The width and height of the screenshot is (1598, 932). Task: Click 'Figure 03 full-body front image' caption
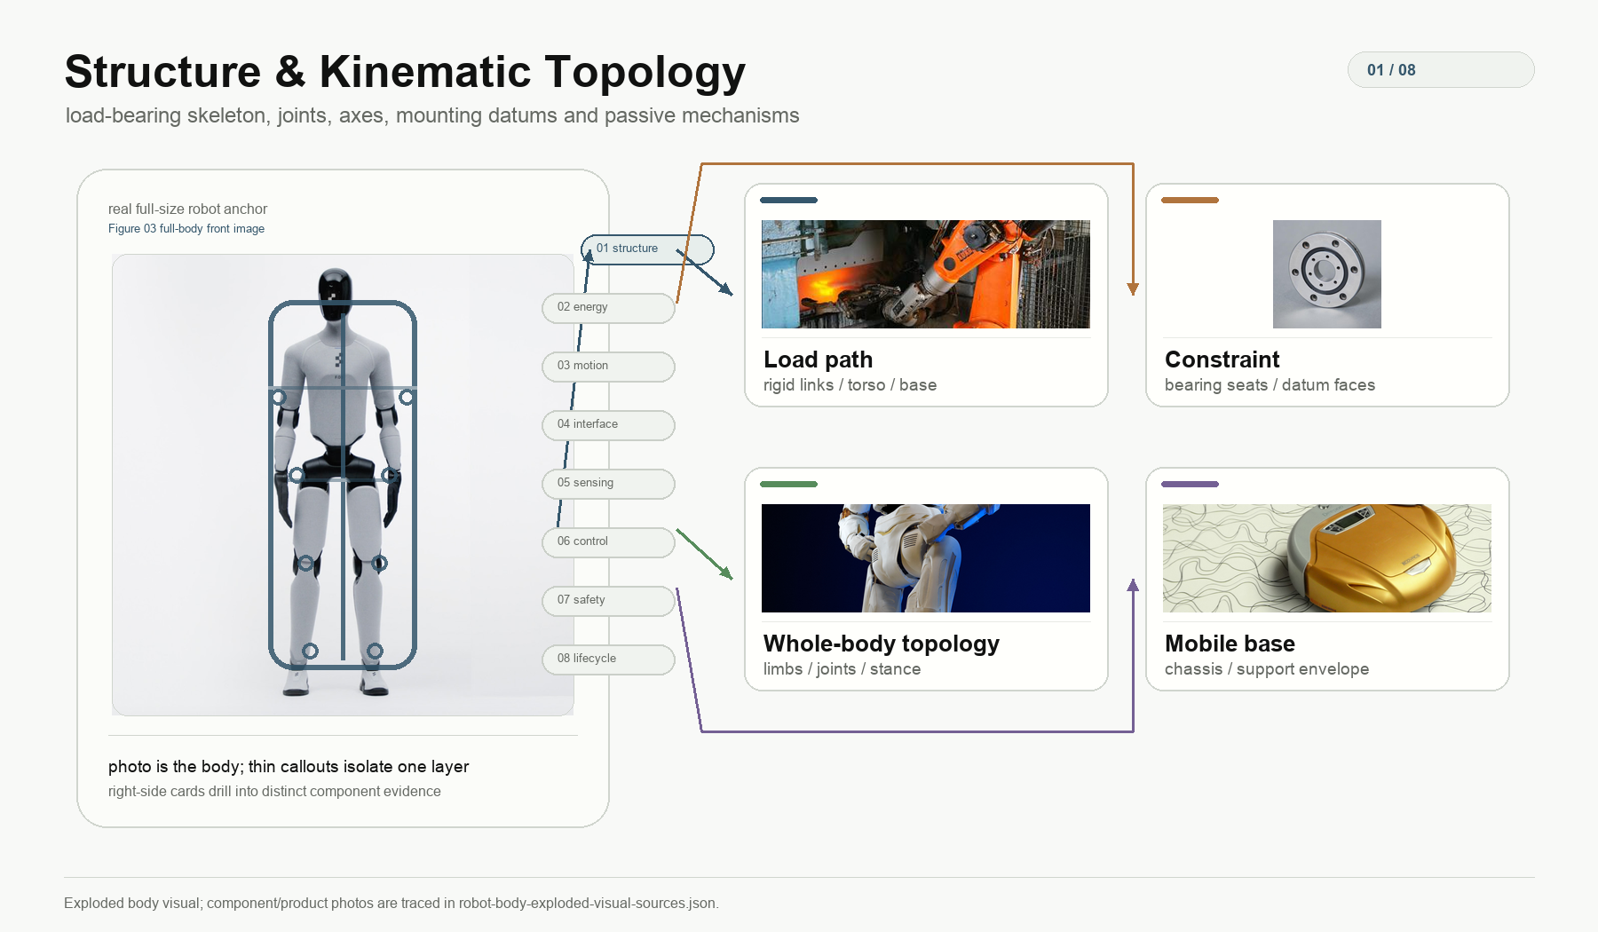(186, 229)
